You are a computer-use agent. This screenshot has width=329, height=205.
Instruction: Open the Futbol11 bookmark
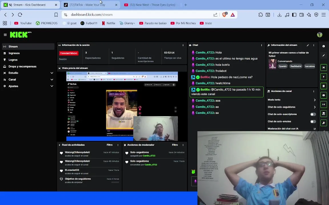point(89,23)
